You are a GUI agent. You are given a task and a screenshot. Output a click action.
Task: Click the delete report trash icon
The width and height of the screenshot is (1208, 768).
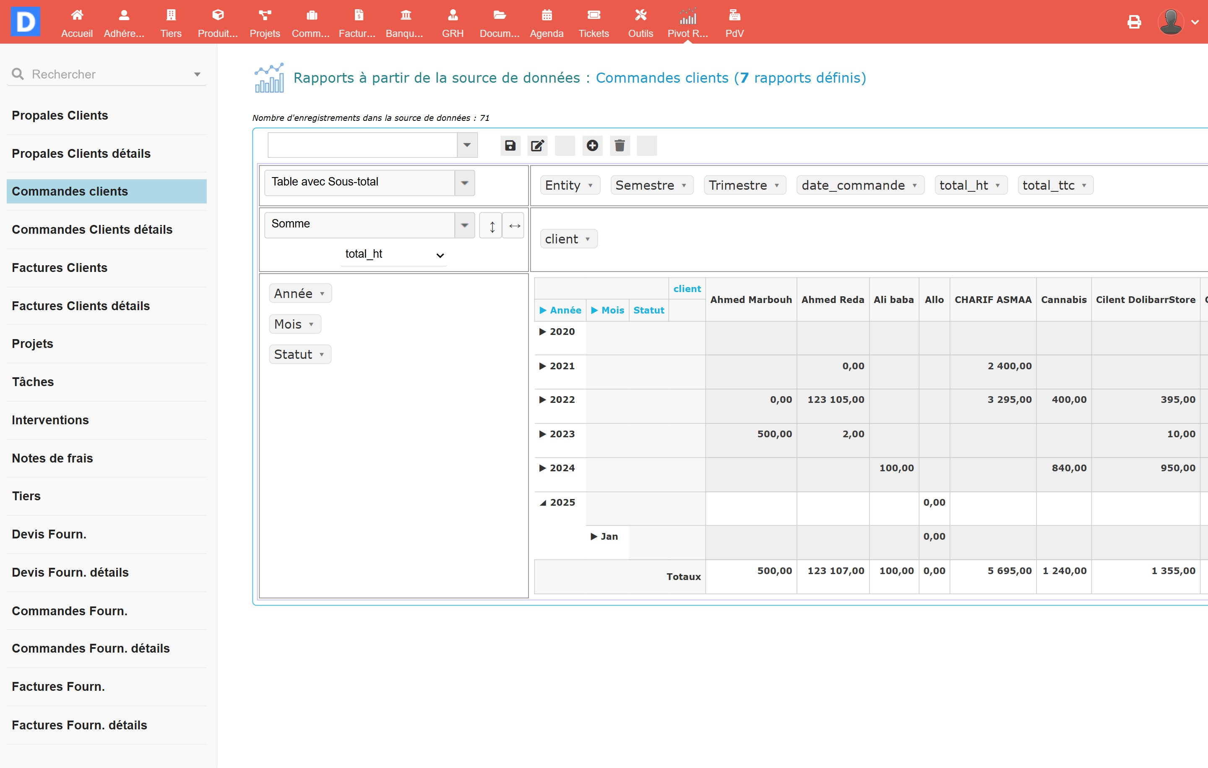620,146
